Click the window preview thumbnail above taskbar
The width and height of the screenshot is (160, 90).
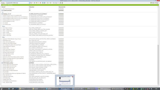click(x=65, y=81)
